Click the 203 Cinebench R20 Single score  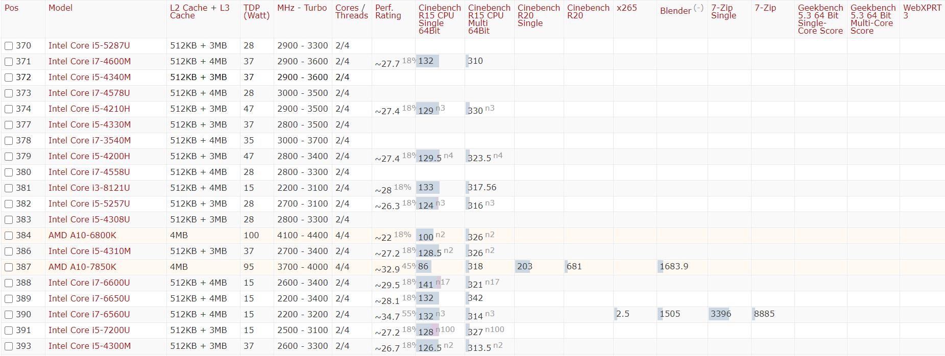524,266
